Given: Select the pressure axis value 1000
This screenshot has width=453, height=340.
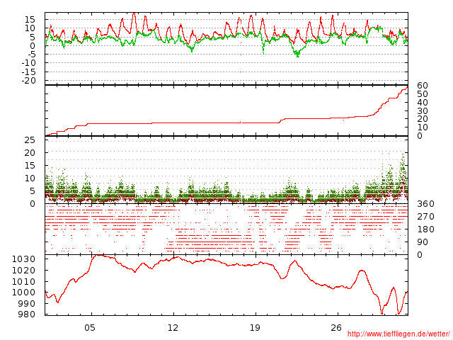Looking at the screenshot, I should (23, 293).
